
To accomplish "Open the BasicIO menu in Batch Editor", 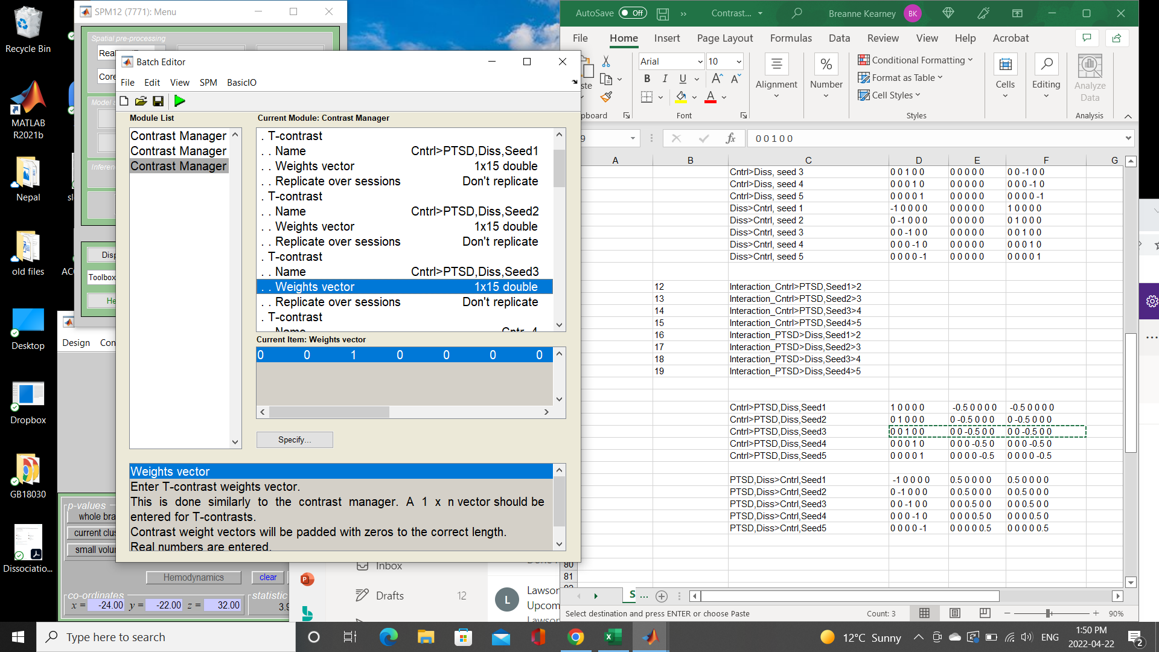I will point(241,82).
